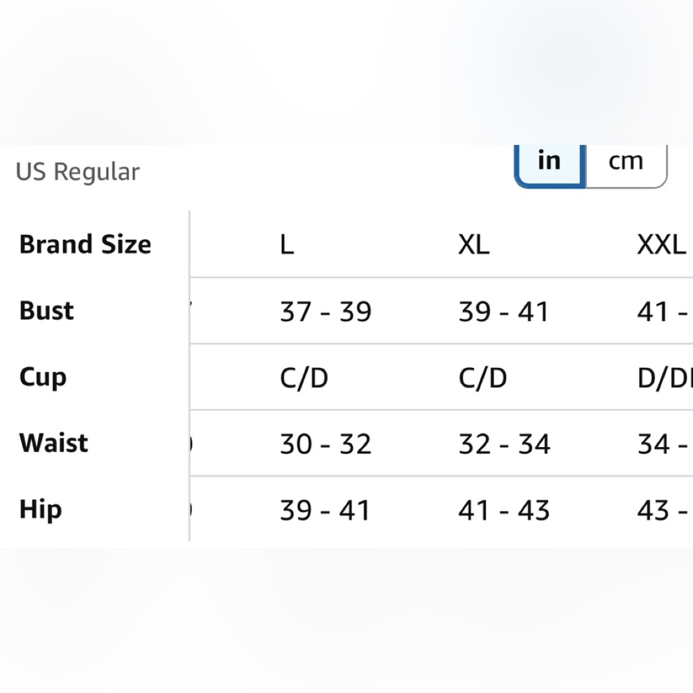The image size is (693, 693).
Task: Click the Waist row label
Action: click(x=53, y=443)
